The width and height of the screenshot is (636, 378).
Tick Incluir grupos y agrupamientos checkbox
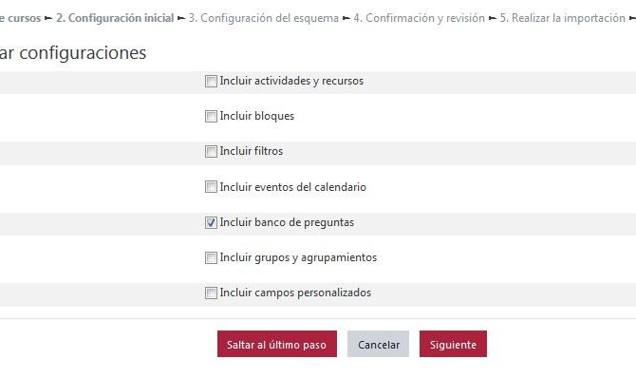pos(211,257)
